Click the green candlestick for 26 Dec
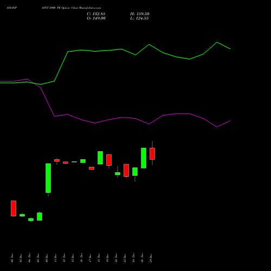Viewport: 271px width, 271px height. (x=144, y=158)
